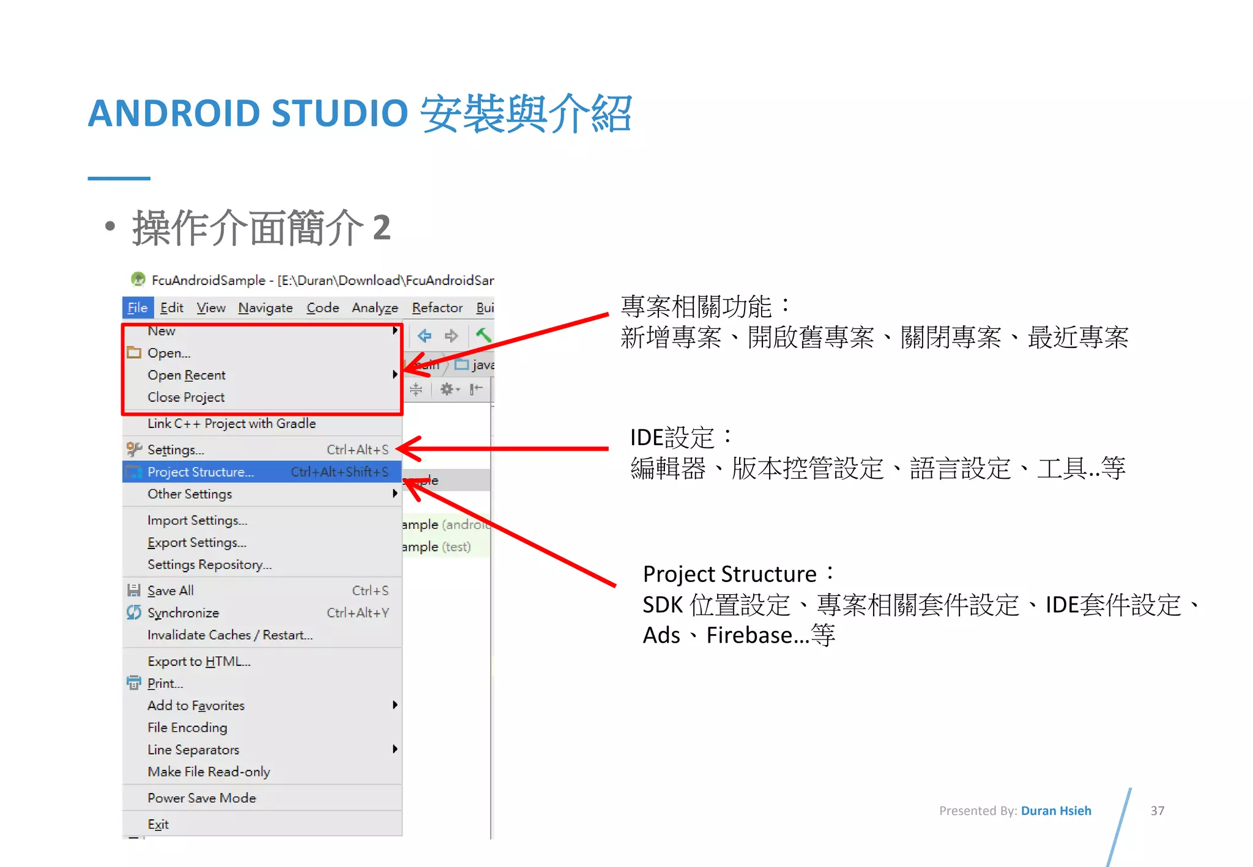This screenshot has width=1253, height=867.
Task: Choose Print... entry
Action: pyautogui.click(x=262, y=683)
